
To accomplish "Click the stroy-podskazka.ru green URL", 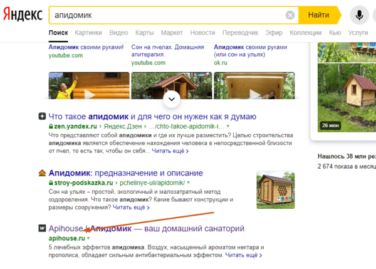I will click(x=83, y=183).
